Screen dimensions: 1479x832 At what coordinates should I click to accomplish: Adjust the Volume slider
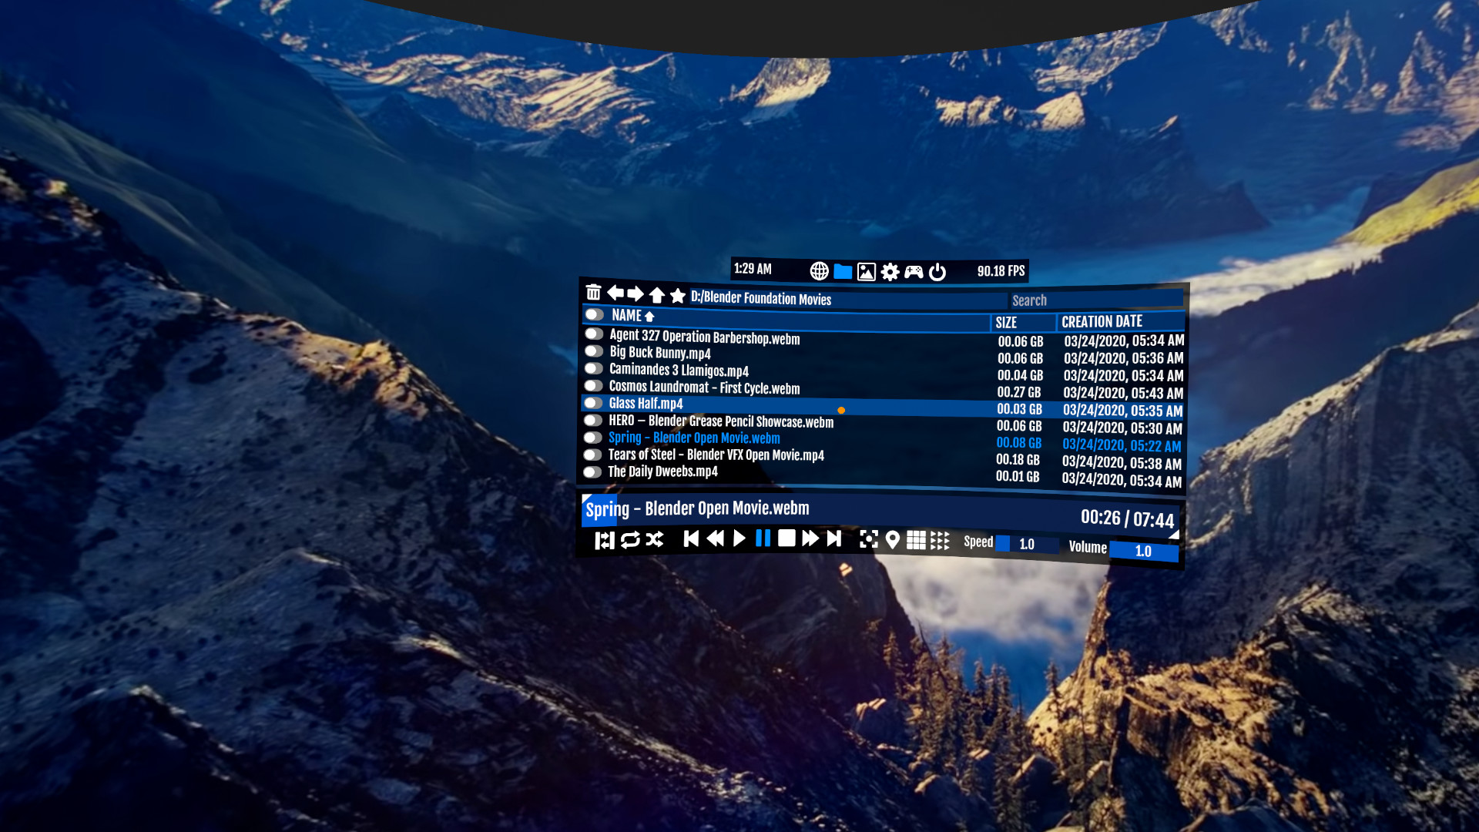point(1143,551)
